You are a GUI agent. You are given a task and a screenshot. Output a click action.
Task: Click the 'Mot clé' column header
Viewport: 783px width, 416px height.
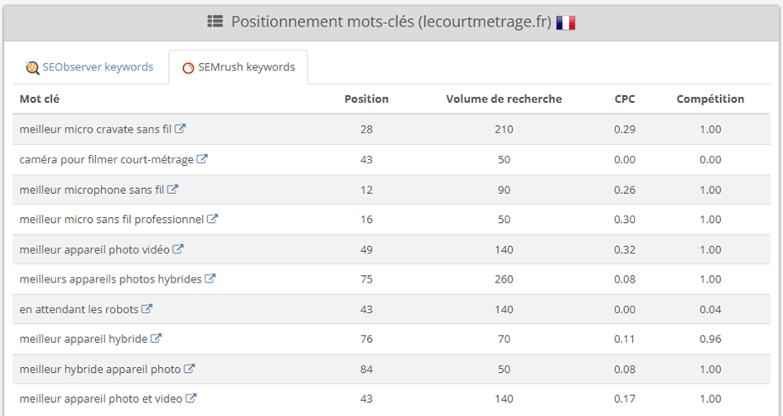[x=40, y=99]
